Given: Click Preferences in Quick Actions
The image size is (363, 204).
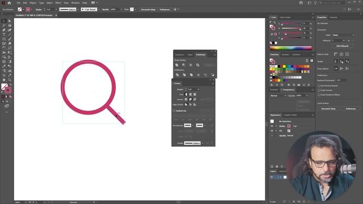Looking at the screenshot, I should pyautogui.click(x=351, y=109).
